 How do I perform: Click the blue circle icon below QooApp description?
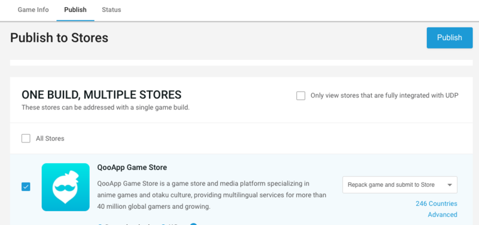[193, 224]
